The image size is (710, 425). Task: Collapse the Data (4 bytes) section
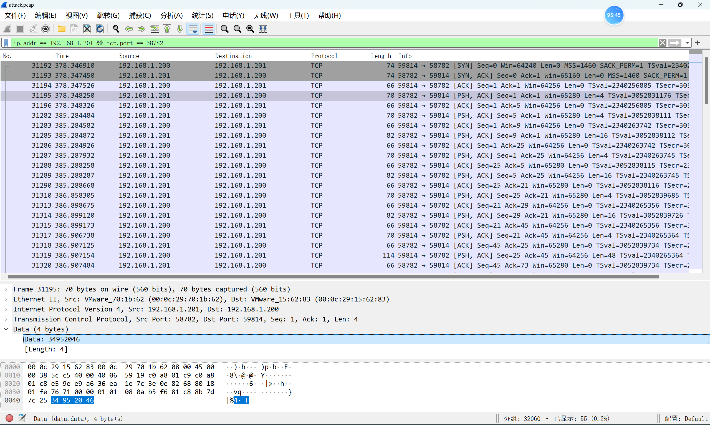(6, 329)
